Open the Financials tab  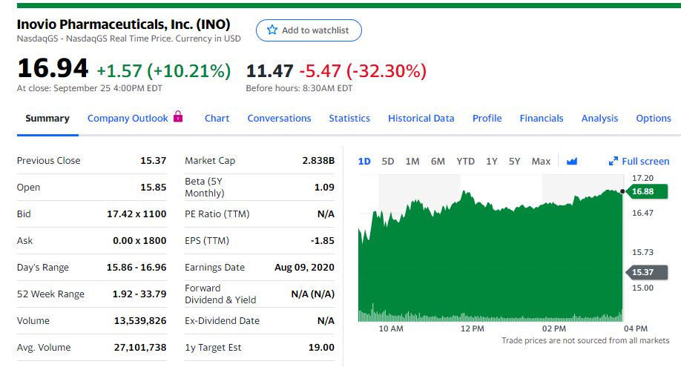click(542, 119)
